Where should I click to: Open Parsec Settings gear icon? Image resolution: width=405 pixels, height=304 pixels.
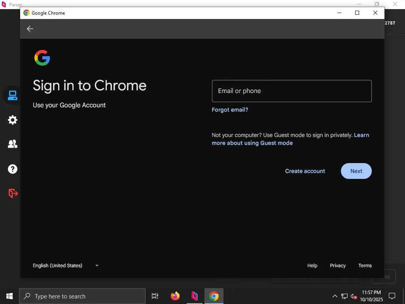(x=12, y=120)
